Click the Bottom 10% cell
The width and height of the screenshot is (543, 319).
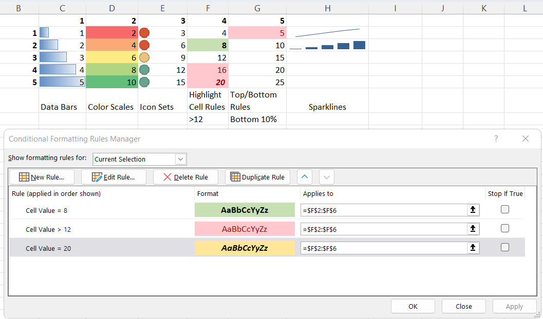pyautogui.click(x=257, y=119)
